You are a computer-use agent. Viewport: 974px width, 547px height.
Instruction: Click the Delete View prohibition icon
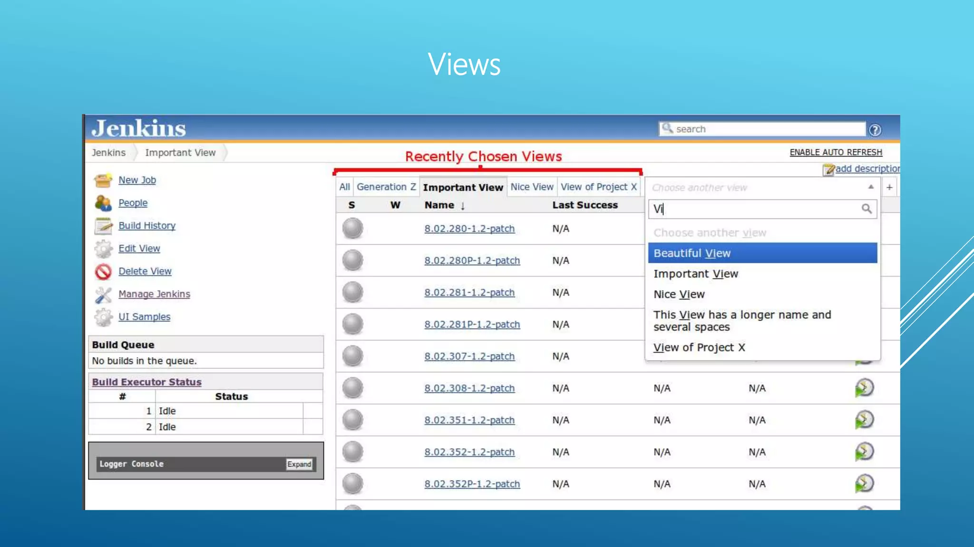tap(103, 272)
